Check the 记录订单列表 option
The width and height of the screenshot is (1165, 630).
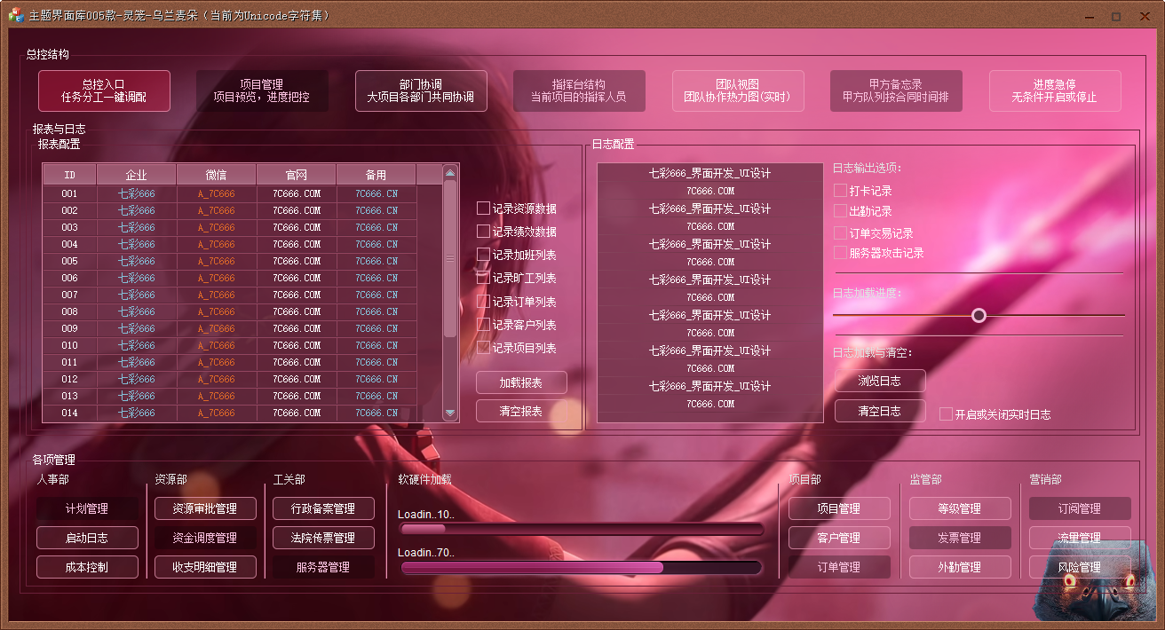pyautogui.click(x=483, y=302)
